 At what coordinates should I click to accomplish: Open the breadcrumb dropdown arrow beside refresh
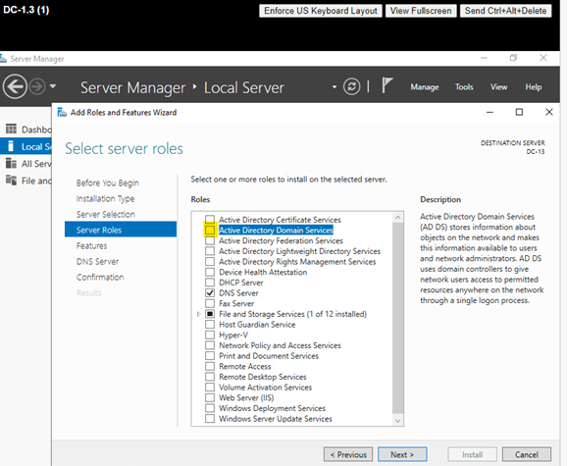point(335,86)
